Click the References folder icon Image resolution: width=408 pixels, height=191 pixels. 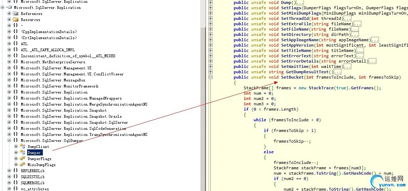pos(16,14)
